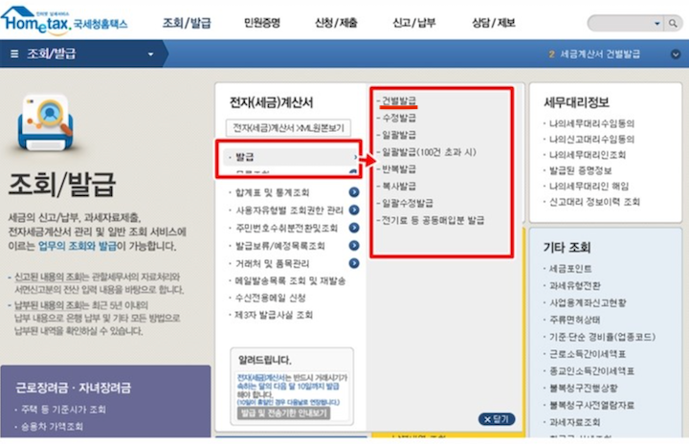Open 나의세무대리인조회 link
This screenshot has height=444, width=689.
588,155
